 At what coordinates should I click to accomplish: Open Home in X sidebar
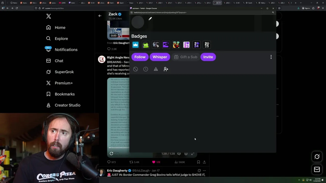(56, 27)
